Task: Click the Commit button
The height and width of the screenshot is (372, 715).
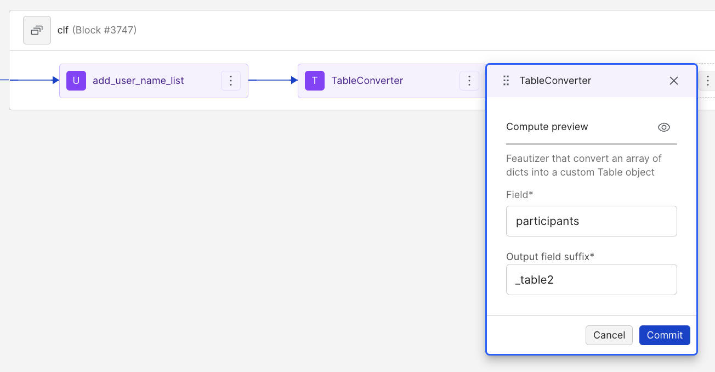Action: pyautogui.click(x=665, y=335)
